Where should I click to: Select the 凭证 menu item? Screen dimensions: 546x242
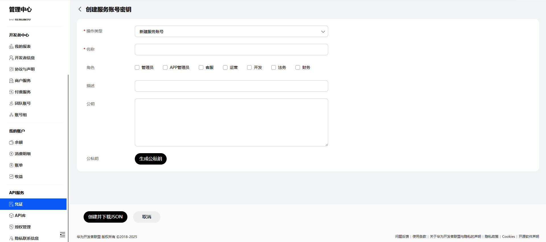[x=33, y=204]
